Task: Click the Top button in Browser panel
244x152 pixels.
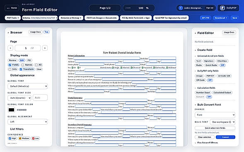Action: point(46,32)
